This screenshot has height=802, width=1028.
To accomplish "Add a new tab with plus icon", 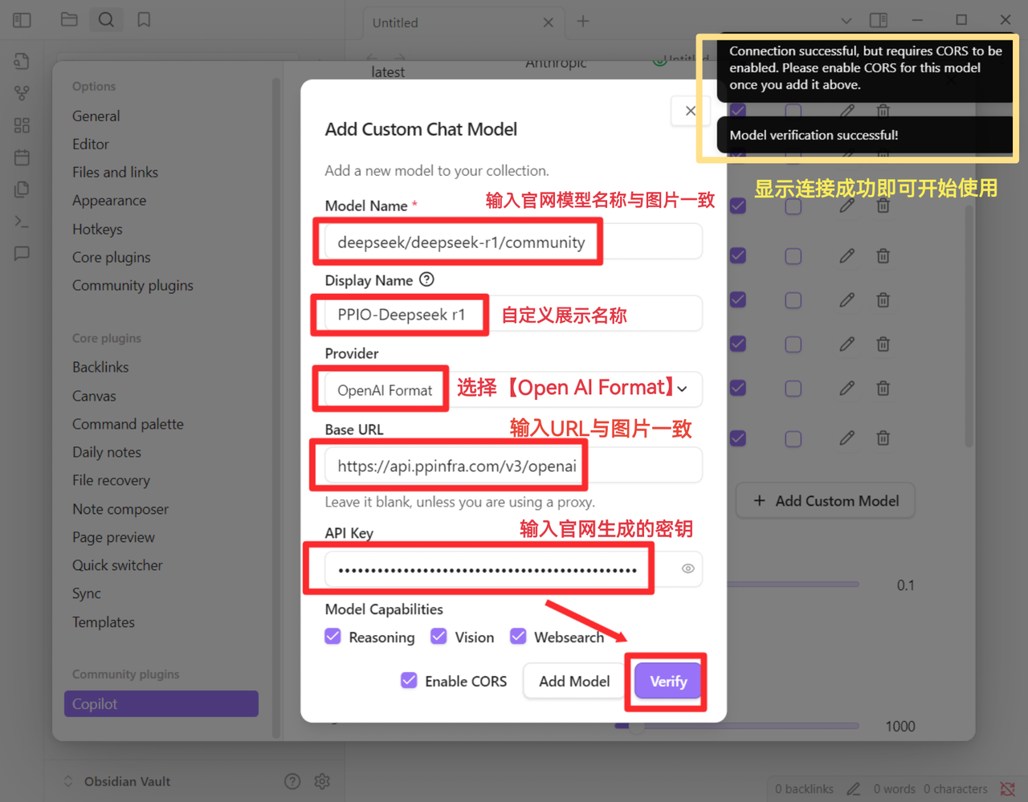I will [583, 22].
